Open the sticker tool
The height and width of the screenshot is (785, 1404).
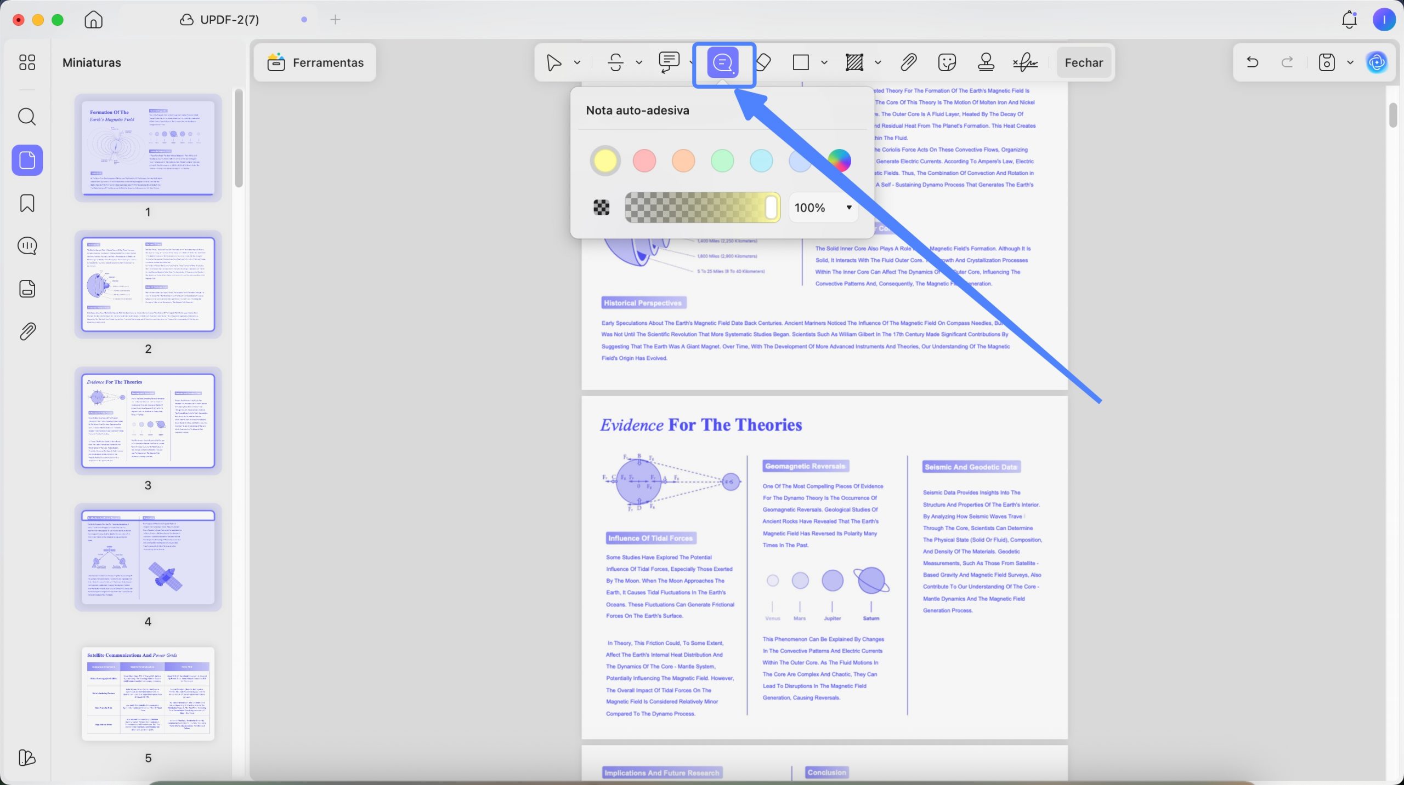pyautogui.click(x=947, y=62)
